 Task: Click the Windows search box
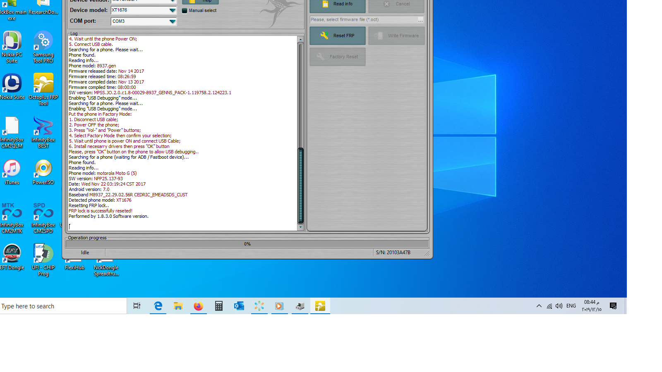pyautogui.click(x=63, y=306)
